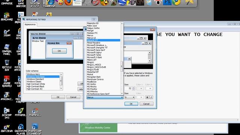
Task: Open the Game Booster desktop icon
Action: click(x=21, y=4)
